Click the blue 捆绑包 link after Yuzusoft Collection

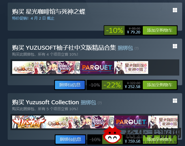pyautogui.click(x=88, y=103)
